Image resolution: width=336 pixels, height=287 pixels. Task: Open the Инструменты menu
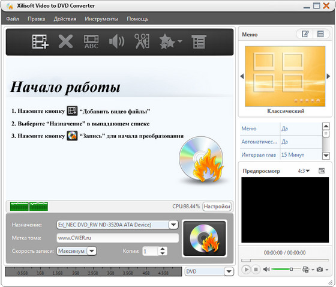[101, 19]
